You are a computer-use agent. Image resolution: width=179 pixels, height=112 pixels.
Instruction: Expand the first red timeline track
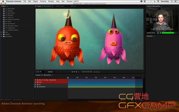point(35,80)
